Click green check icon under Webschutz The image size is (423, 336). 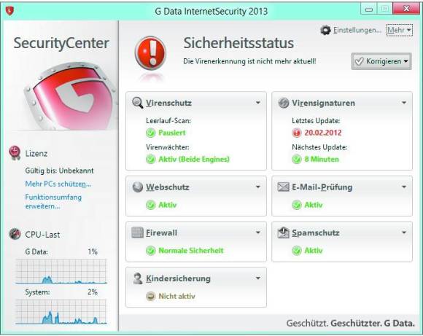click(151, 205)
